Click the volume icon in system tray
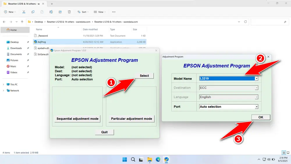 [269, 159]
